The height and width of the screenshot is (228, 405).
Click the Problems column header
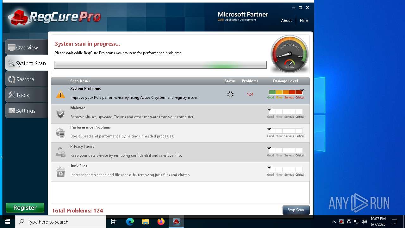coord(250,81)
